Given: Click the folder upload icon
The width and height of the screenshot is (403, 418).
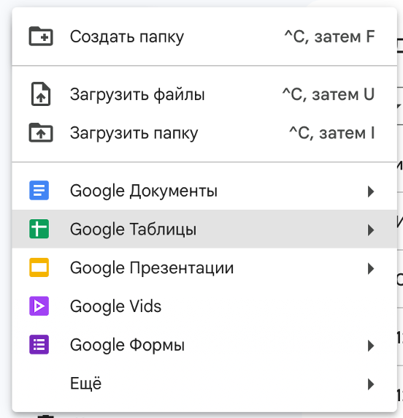Looking at the screenshot, I should [x=41, y=132].
